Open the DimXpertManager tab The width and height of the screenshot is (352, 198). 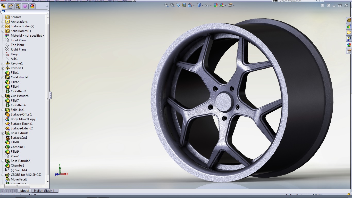[25, 6]
